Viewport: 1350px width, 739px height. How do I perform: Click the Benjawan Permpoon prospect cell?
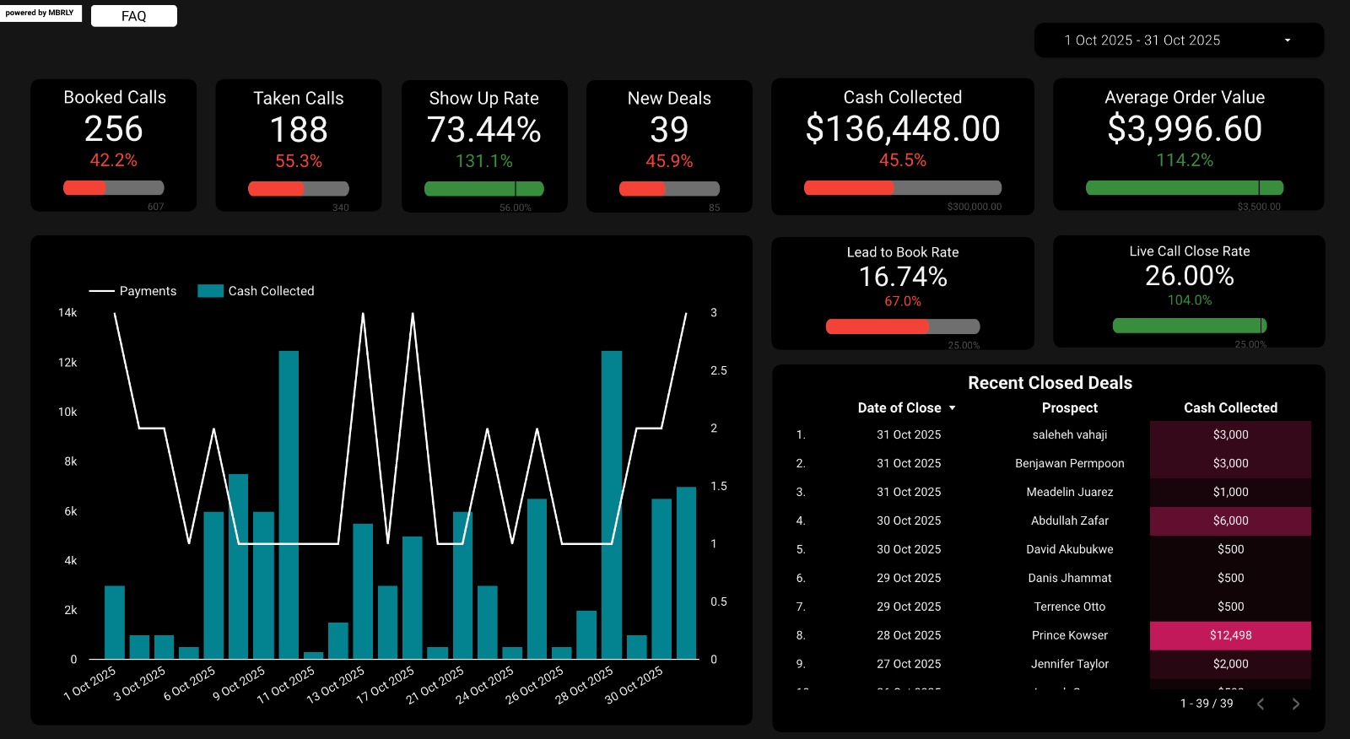(x=1070, y=463)
